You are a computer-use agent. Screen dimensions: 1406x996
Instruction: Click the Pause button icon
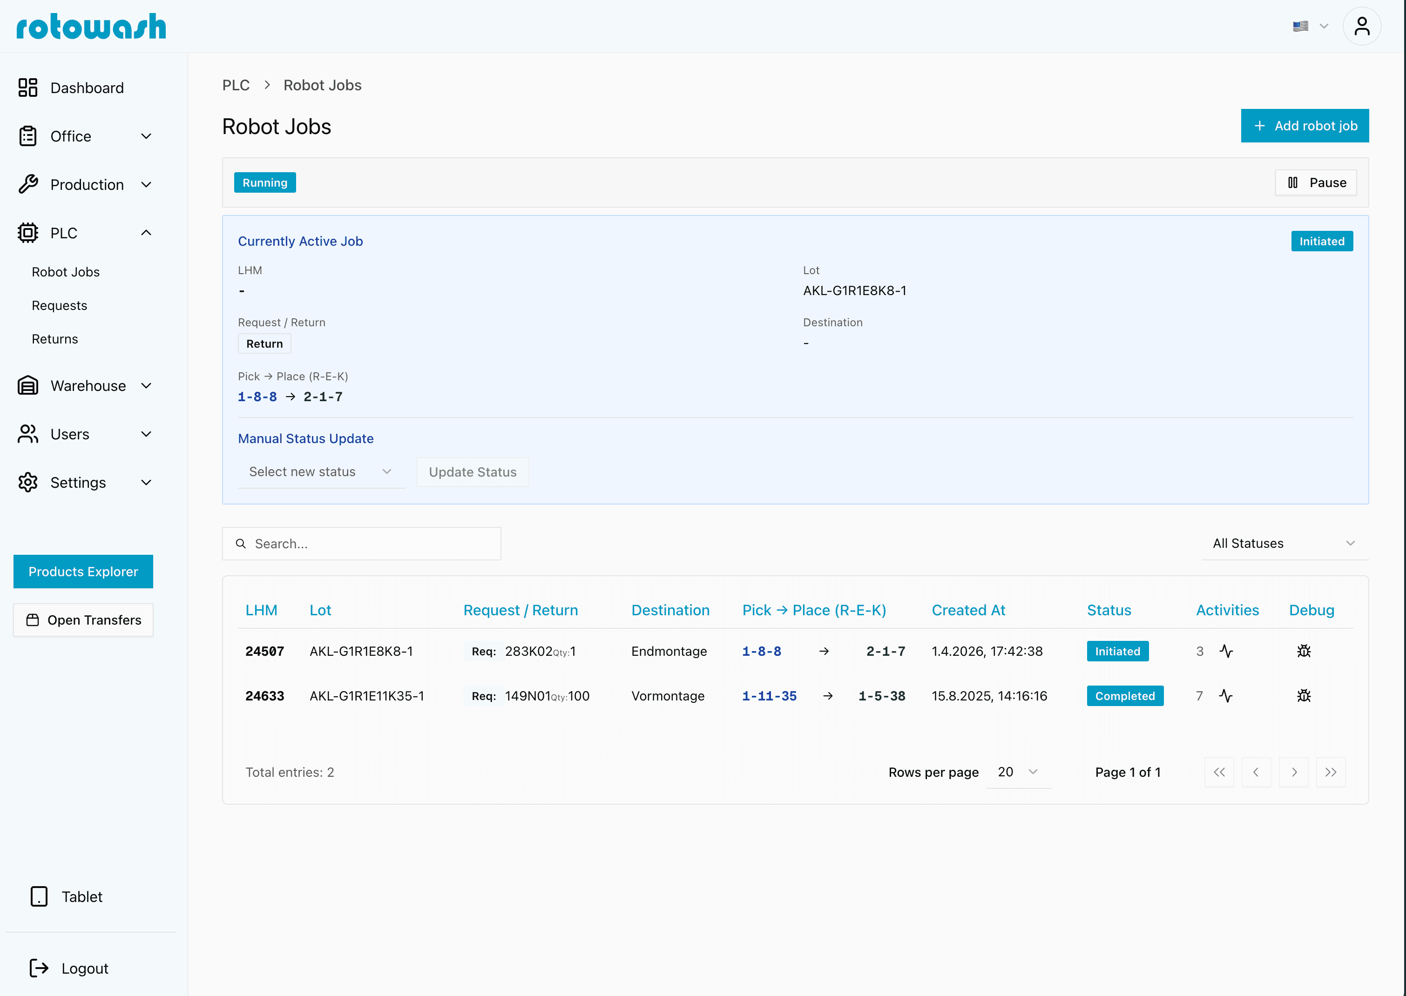click(x=1292, y=183)
